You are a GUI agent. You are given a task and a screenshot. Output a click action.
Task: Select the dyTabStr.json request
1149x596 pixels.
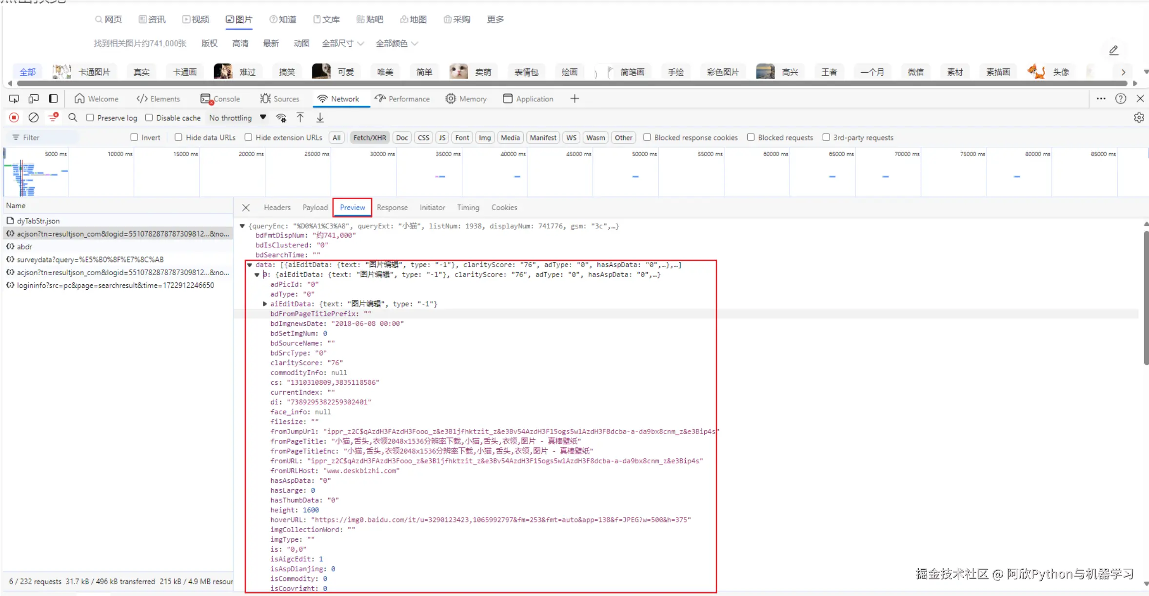(x=38, y=221)
